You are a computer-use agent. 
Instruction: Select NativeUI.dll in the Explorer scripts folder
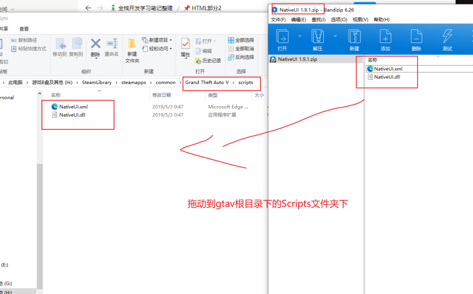pos(72,114)
